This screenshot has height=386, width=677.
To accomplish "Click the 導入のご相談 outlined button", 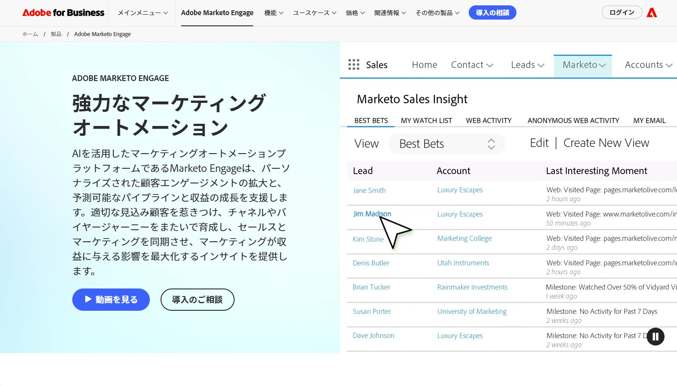I will coord(197,300).
